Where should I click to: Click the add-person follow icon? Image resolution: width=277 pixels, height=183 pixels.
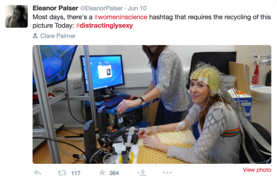142,173
